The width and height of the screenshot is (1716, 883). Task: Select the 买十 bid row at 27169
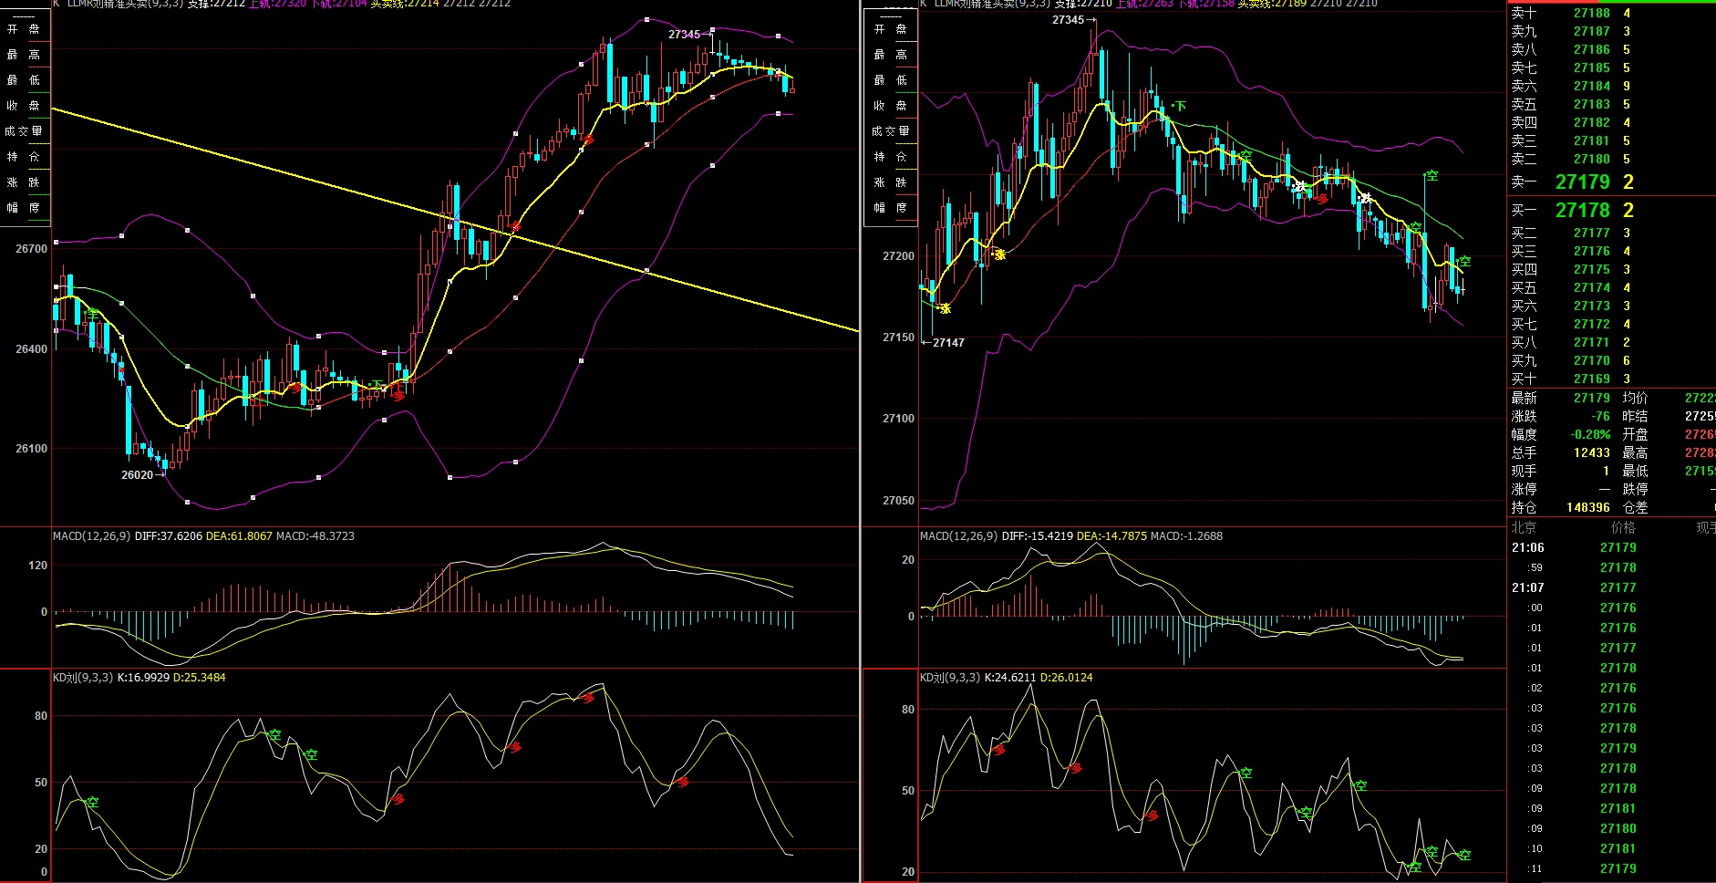(1611, 379)
